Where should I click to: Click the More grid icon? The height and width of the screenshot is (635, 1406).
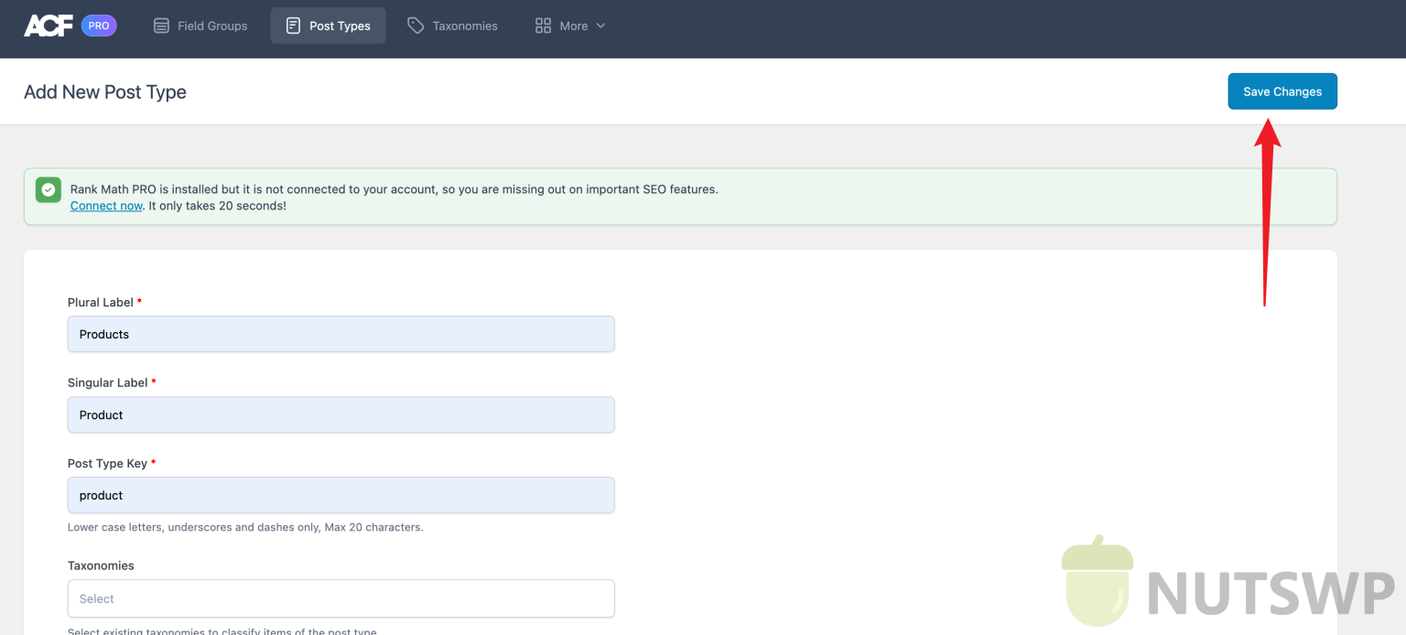click(543, 26)
